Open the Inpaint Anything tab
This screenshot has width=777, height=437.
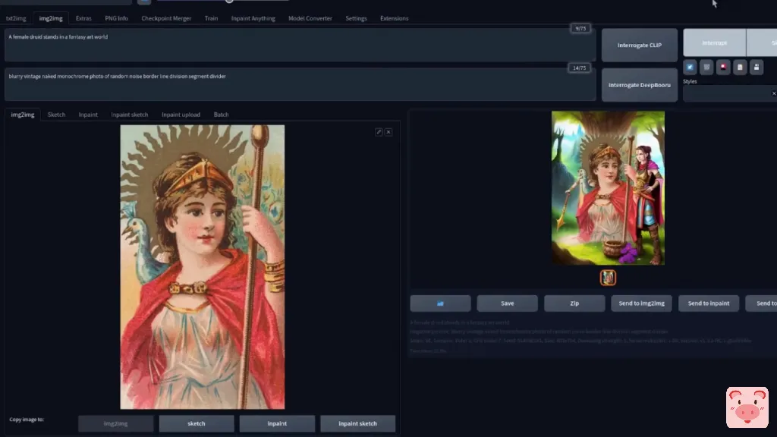tap(253, 18)
